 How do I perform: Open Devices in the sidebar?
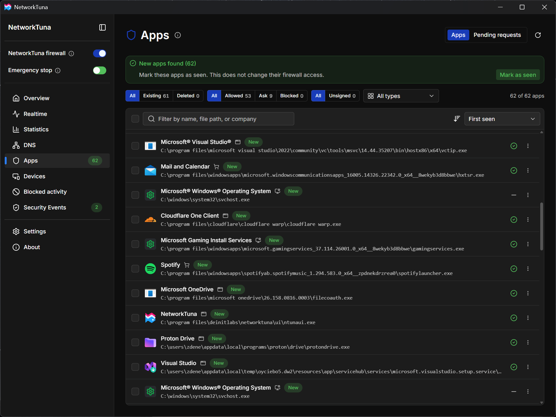coord(57,176)
